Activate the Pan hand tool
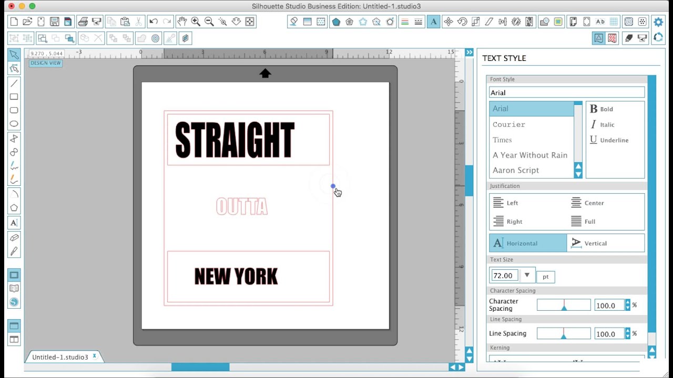This screenshot has width=673, height=378. click(x=182, y=22)
